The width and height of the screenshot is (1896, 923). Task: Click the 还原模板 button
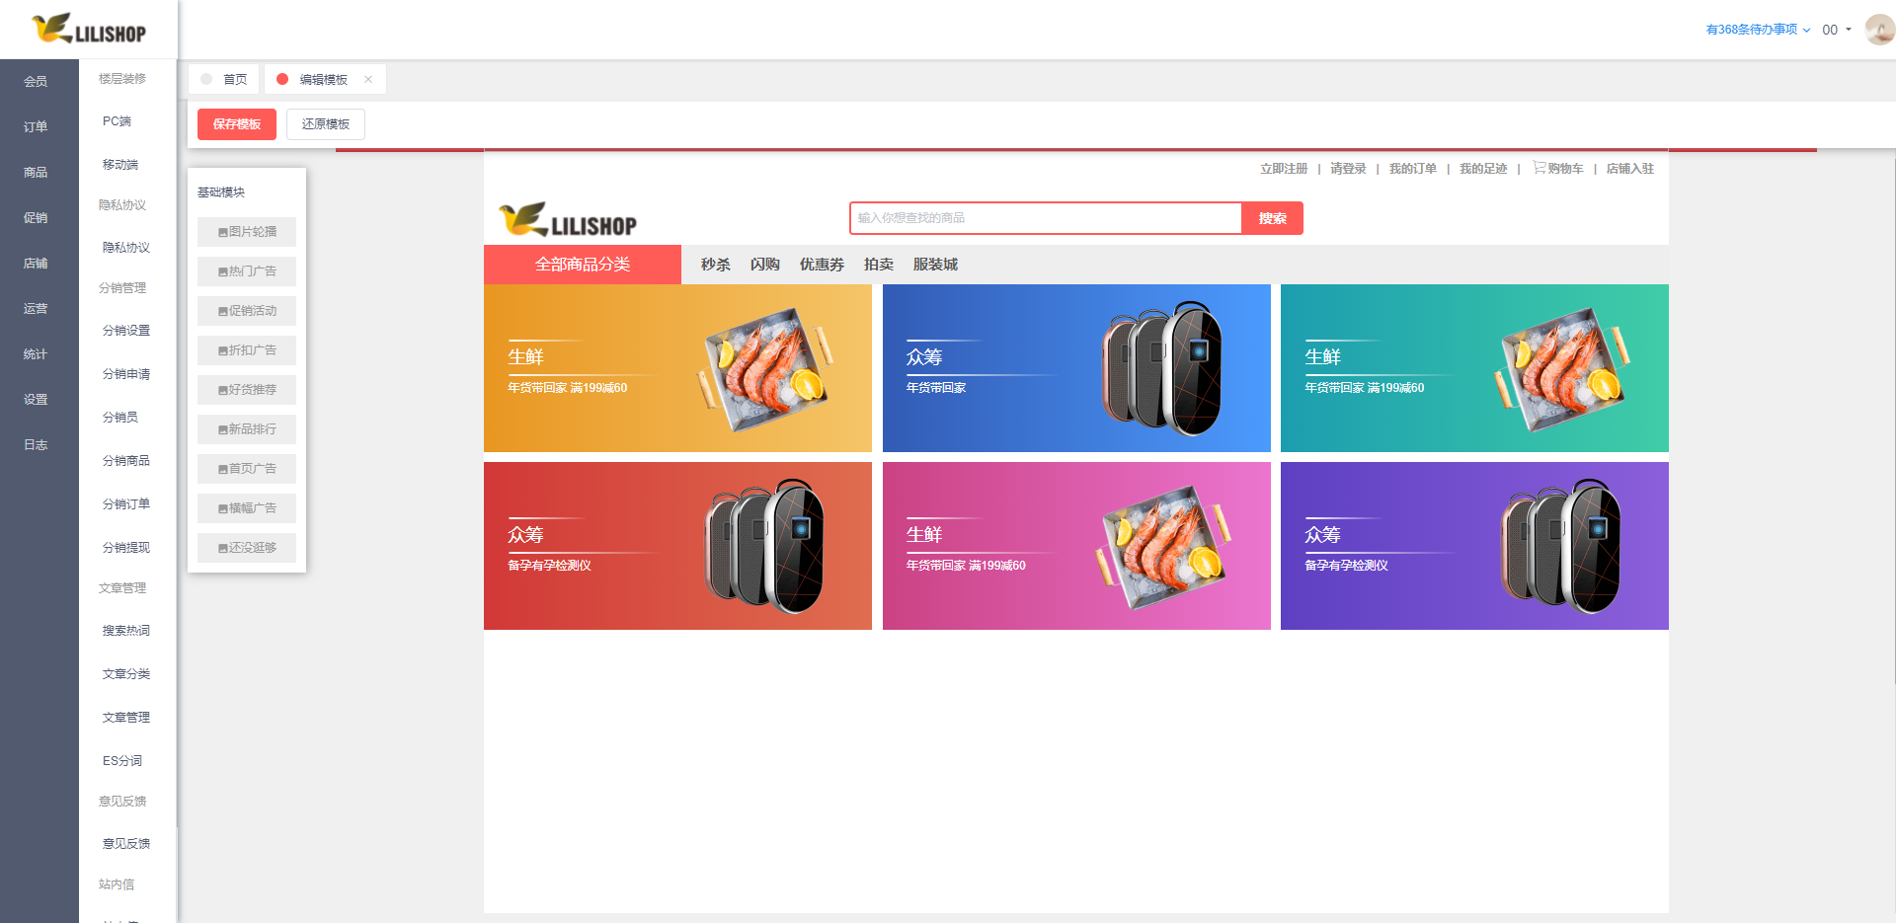point(326,124)
